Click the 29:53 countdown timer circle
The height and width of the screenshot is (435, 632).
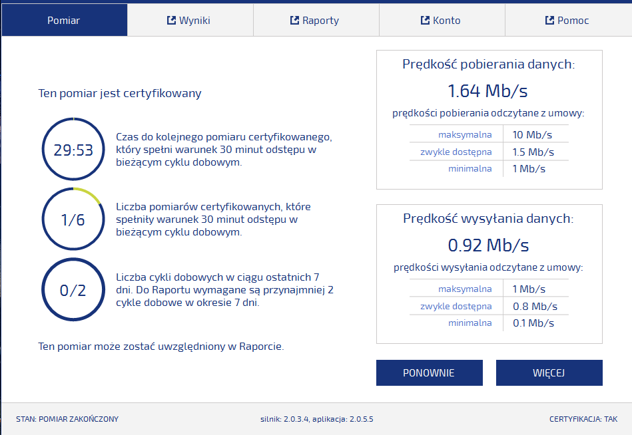click(73, 150)
